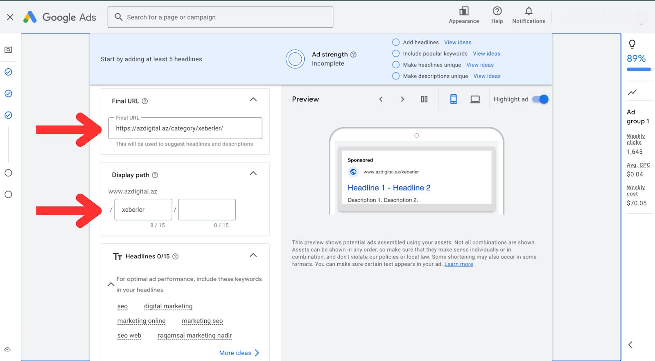Image resolution: width=655 pixels, height=361 pixels.
Task: Click View ideas for headlines unique
Action: [480, 65]
